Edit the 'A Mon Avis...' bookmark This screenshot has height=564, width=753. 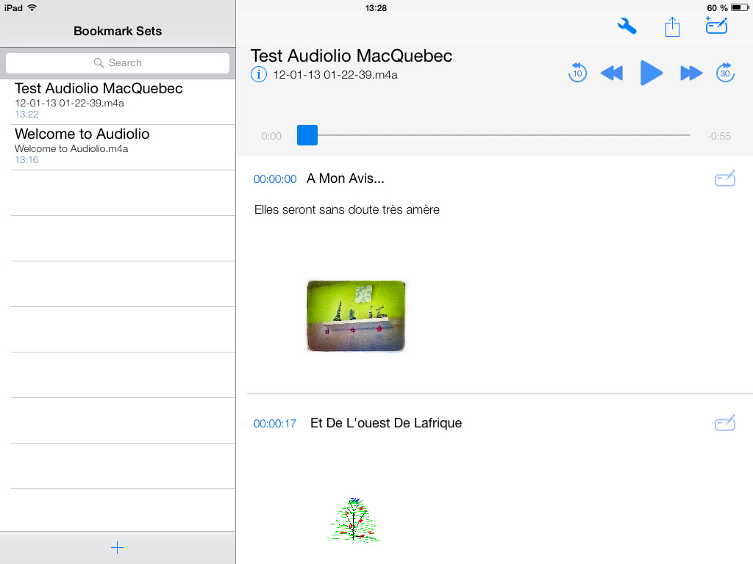725,178
